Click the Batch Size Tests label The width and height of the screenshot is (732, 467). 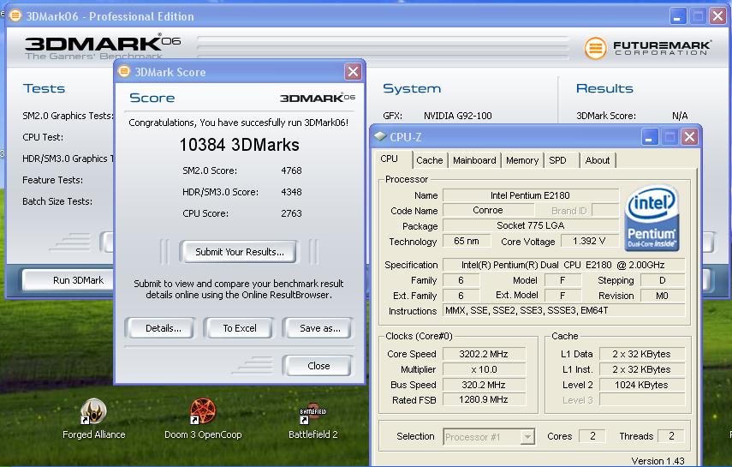[57, 201]
